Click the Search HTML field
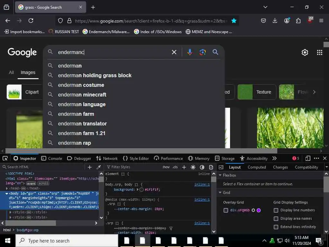Viewport: 329px width, 247px height. pos(43,167)
